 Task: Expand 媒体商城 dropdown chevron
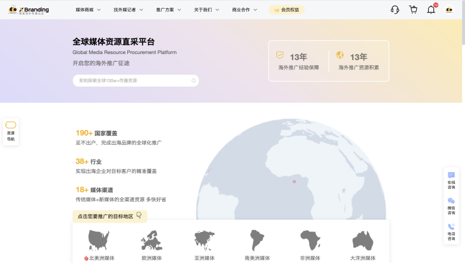coord(99,9)
